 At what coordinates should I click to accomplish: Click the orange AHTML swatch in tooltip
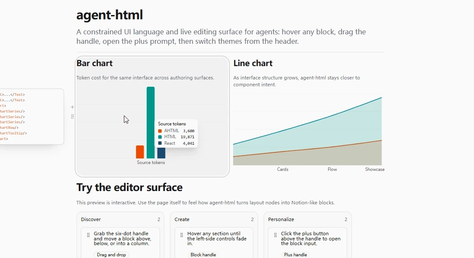pyautogui.click(x=160, y=131)
